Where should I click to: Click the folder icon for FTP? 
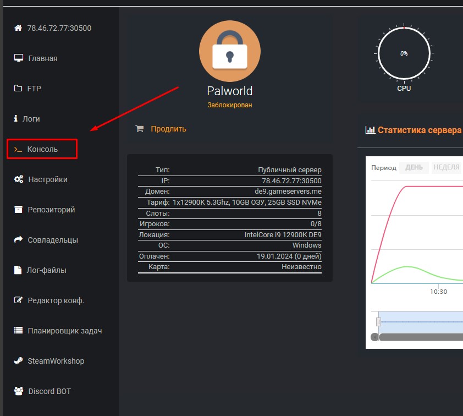[x=18, y=89]
